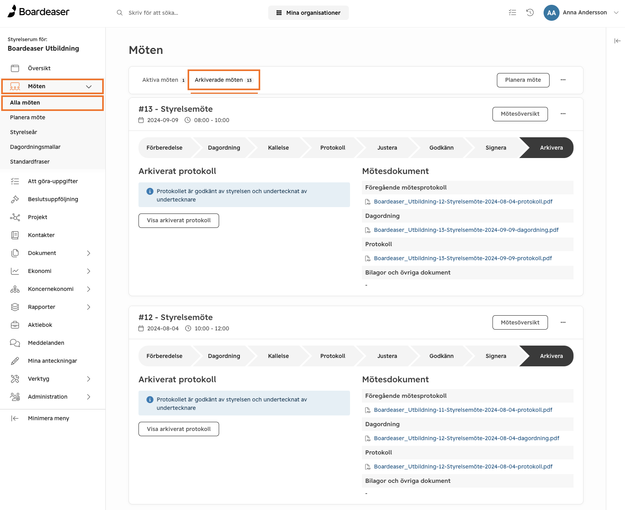Open three-dot menu for meeting #12

(x=563, y=322)
